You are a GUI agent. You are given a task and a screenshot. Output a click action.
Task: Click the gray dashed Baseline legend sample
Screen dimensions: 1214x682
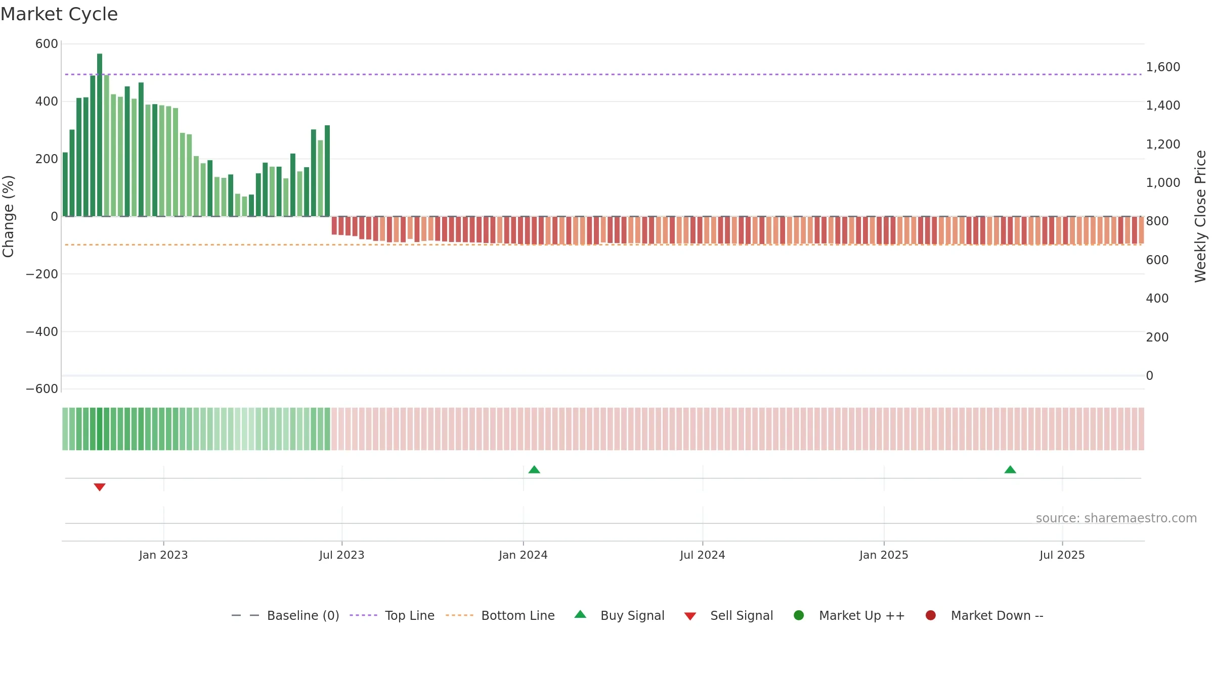point(245,615)
